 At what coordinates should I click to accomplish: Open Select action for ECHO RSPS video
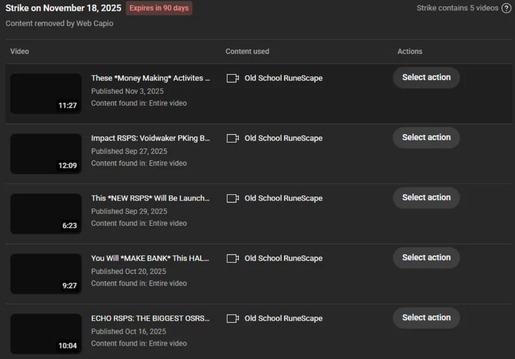click(x=426, y=318)
